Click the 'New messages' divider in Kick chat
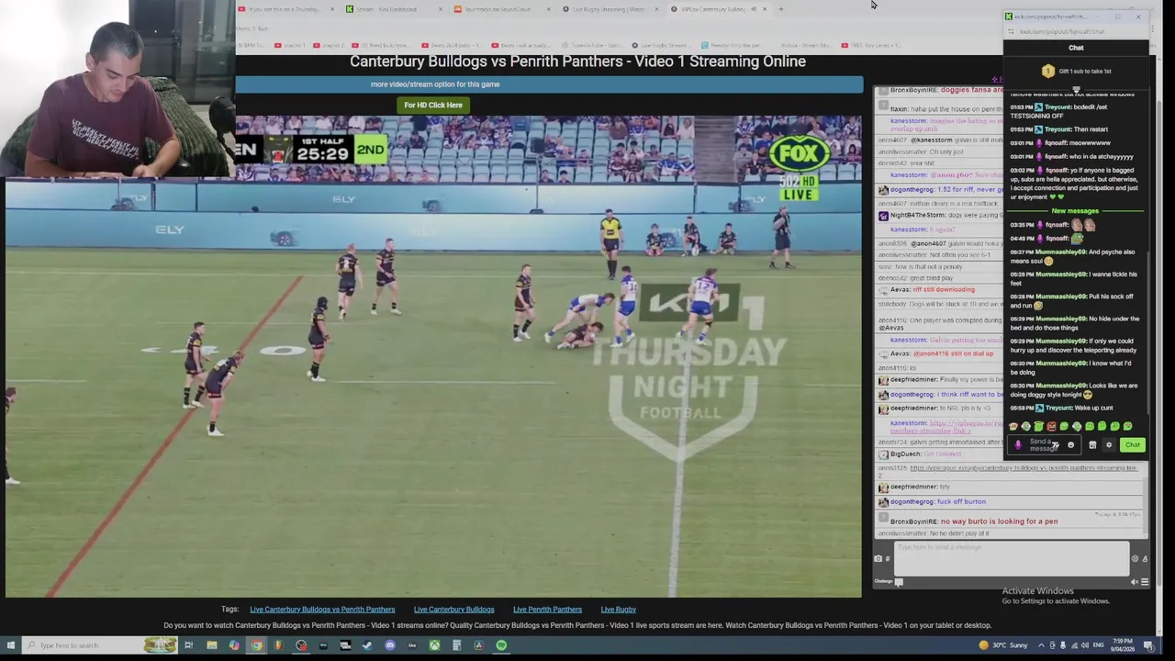Image resolution: width=1175 pixels, height=661 pixels. point(1076,211)
